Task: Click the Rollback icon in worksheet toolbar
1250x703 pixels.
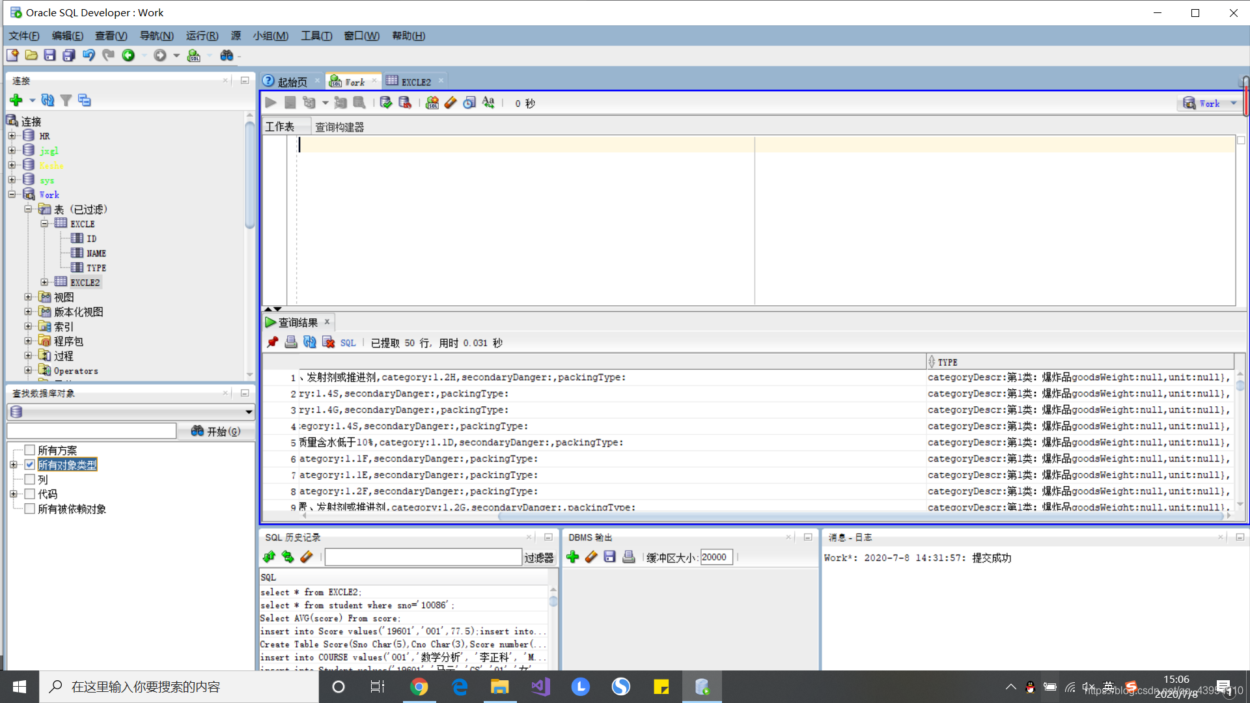Action: pyautogui.click(x=405, y=103)
